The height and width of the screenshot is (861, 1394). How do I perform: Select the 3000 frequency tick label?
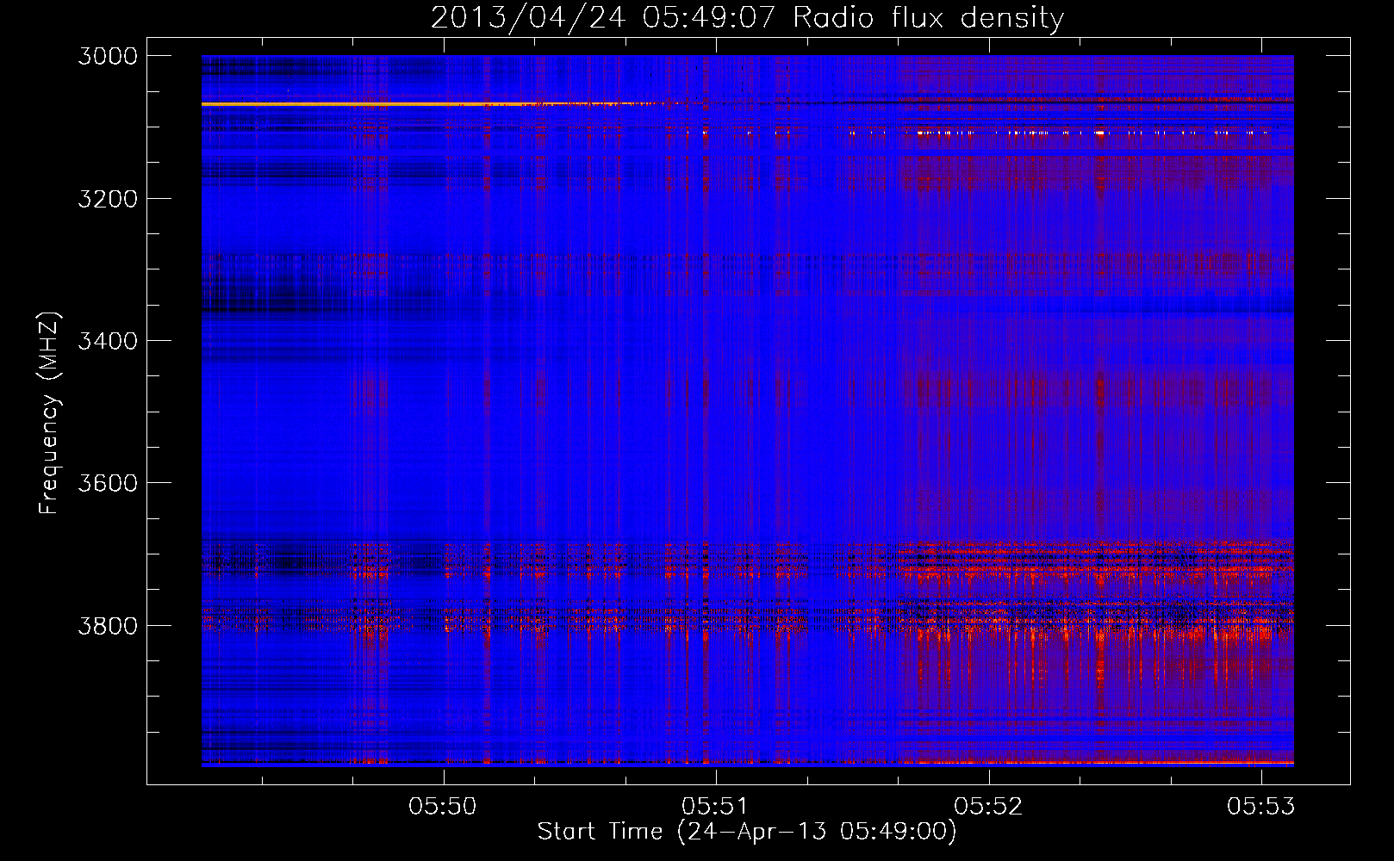coord(108,56)
